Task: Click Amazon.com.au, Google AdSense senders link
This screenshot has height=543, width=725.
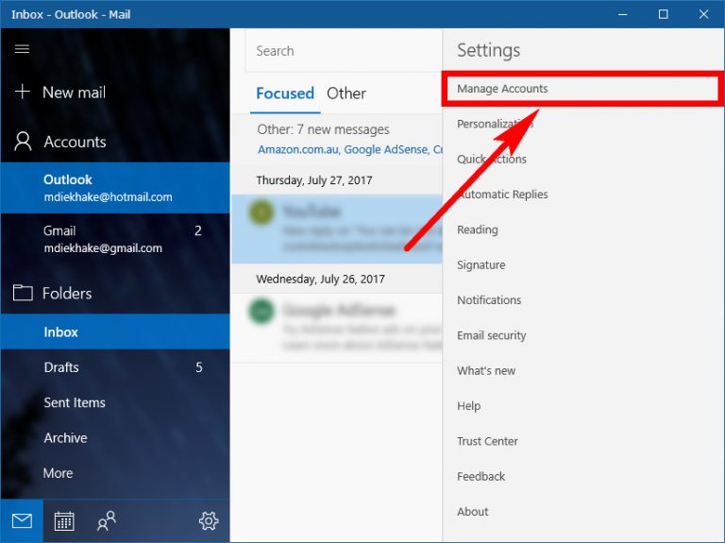Action: point(350,149)
